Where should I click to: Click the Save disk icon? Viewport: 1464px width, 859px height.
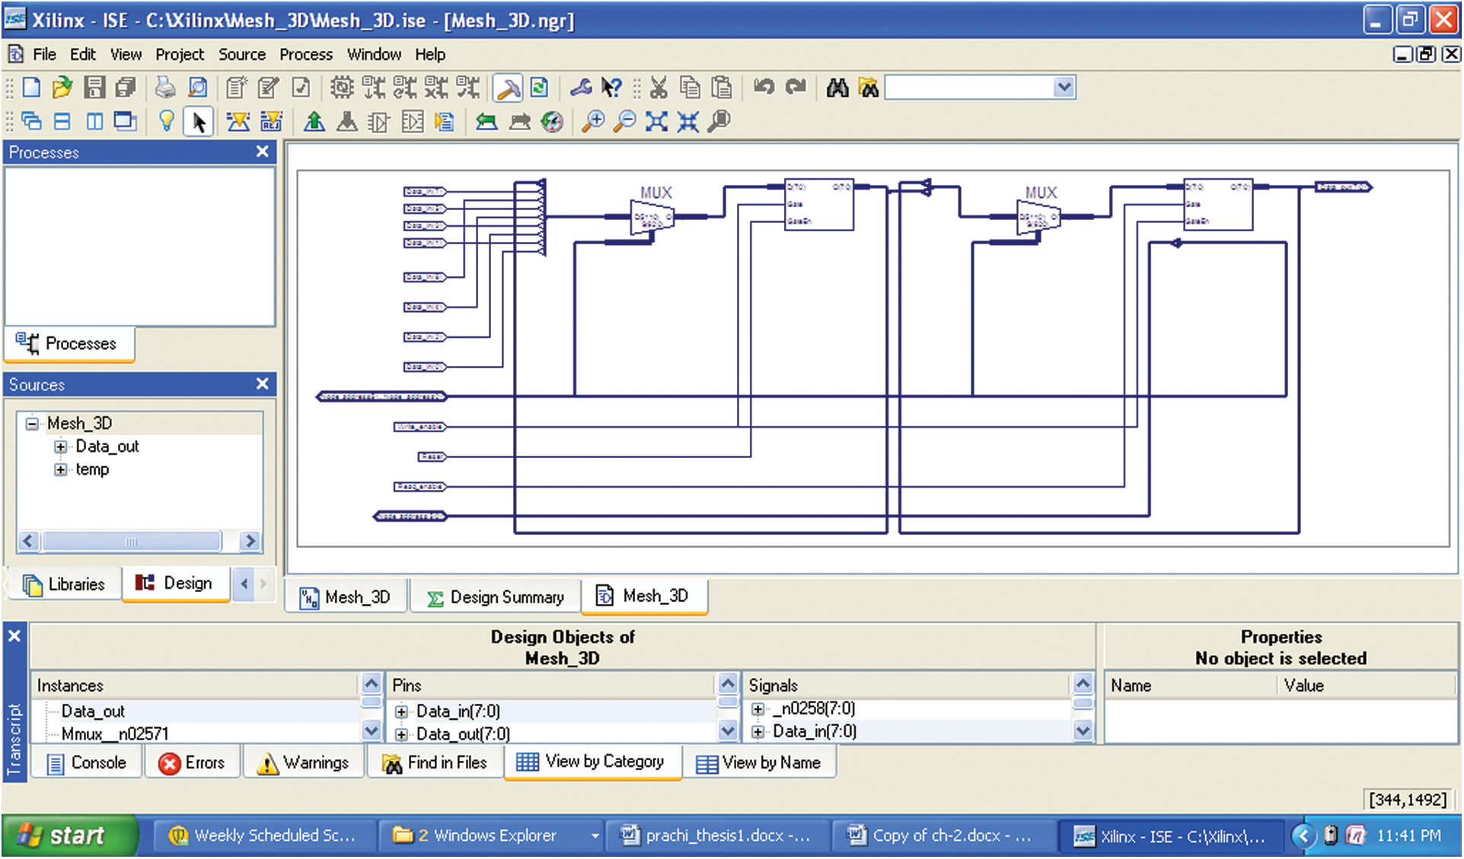click(x=94, y=87)
